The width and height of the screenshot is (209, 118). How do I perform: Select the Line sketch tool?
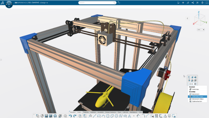(x=94, y=116)
